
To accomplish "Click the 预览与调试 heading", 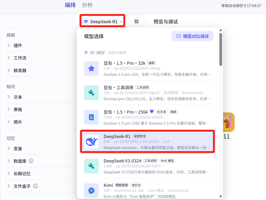I will [165, 22].
